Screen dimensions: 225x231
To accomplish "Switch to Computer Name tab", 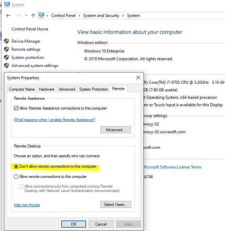I will [22, 89].
